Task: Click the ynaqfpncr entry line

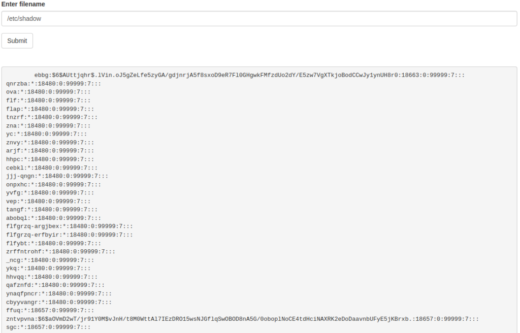Action: coord(59,294)
